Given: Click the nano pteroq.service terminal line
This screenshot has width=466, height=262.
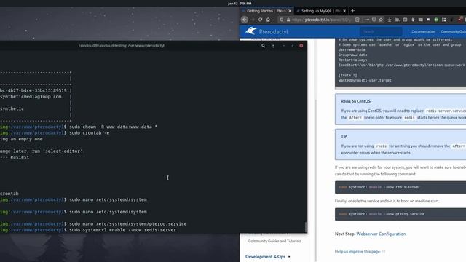Looking at the screenshot, I should (128, 223).
